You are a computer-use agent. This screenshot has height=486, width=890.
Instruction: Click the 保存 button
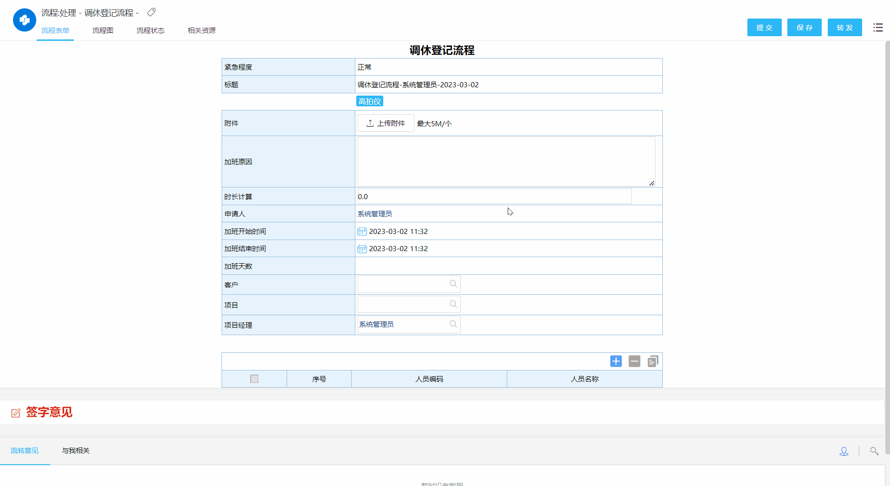coord(805,27)
